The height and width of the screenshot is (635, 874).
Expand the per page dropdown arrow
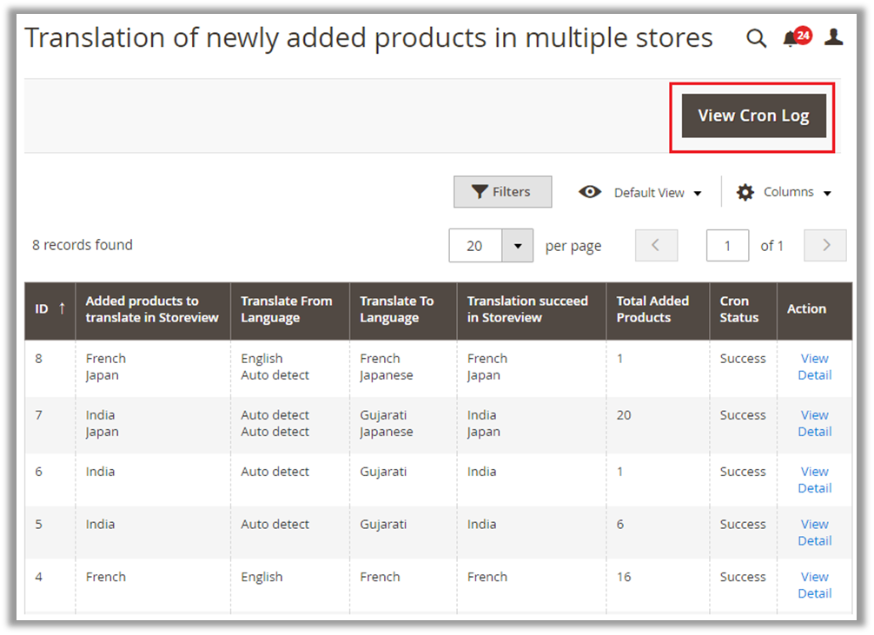(x=518, y=246)
